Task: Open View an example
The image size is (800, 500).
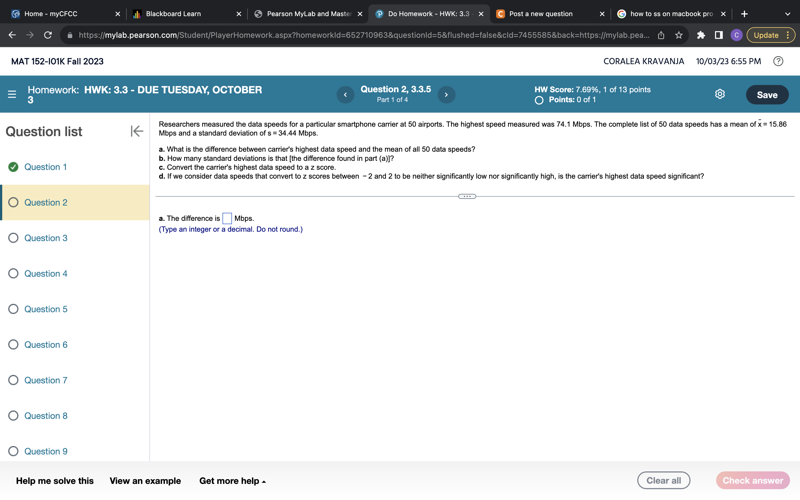Action: 145,481
